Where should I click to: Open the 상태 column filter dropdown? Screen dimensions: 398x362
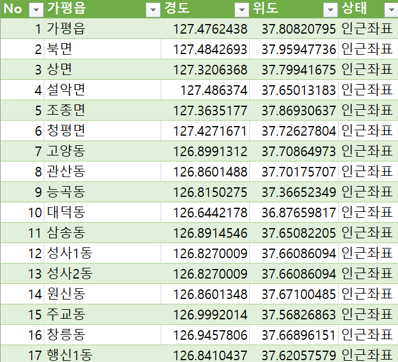click(x=391, y=10)
